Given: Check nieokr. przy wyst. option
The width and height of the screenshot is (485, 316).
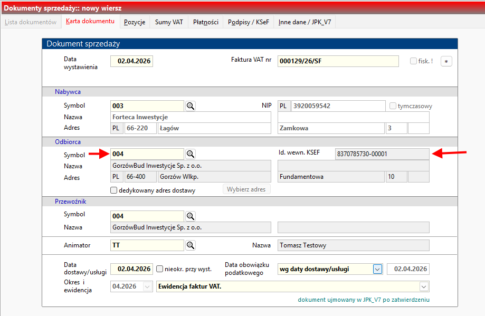Looking at the screenshot, I should pyautogui.click(x=160, y=269).
